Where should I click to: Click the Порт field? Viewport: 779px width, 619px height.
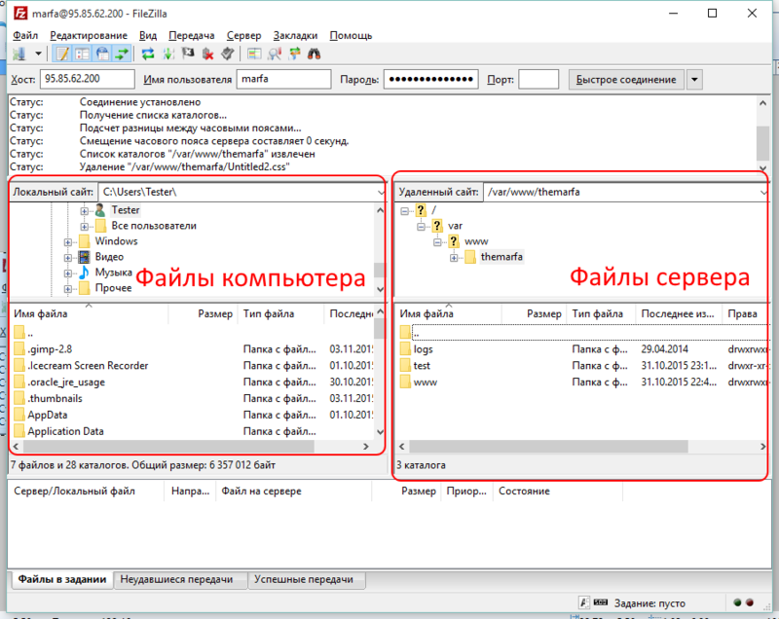point(538,79)
